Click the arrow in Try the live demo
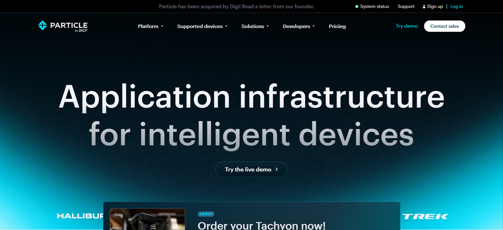503x230 pixels. point(277,170)
